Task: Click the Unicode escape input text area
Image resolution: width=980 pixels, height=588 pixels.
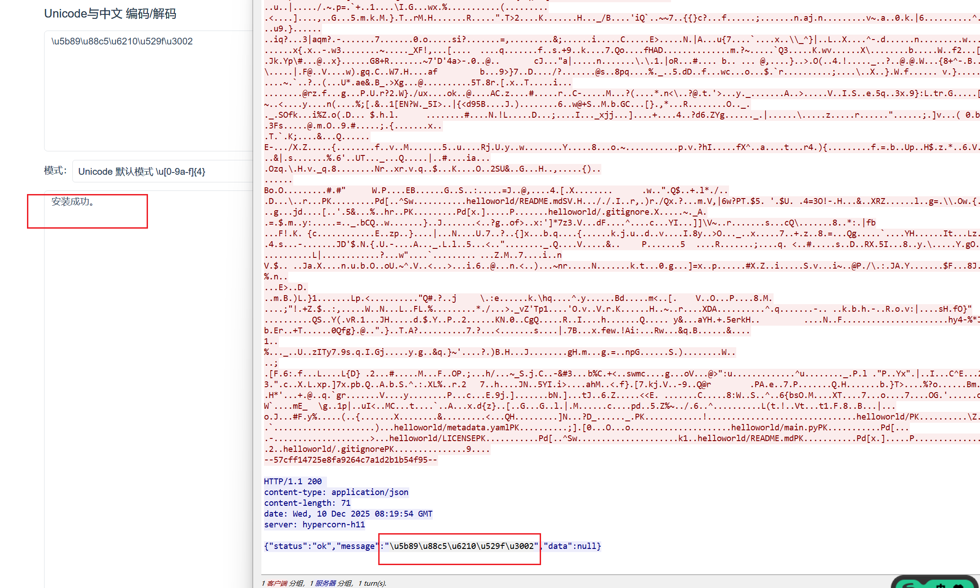Action: 148,90
